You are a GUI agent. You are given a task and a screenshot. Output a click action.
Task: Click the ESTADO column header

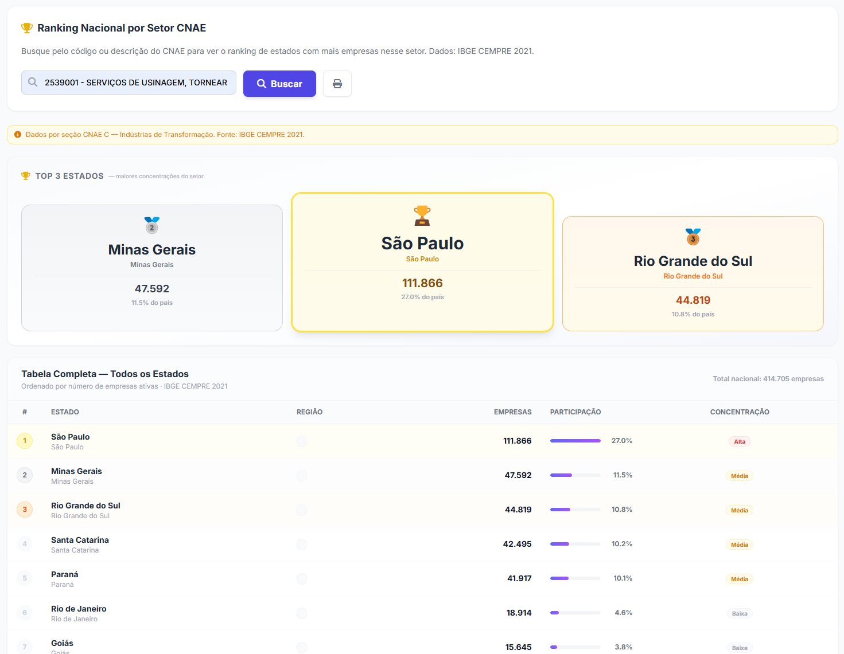point(65,412)
